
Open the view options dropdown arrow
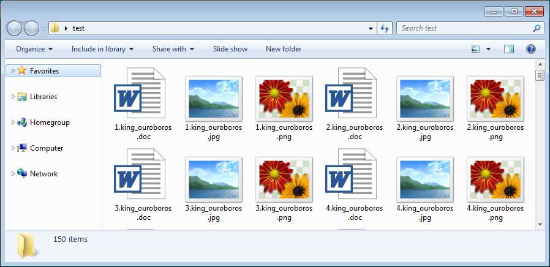488,49
